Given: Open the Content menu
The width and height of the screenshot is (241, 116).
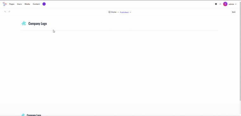Looking at the screenshot, I should 36,4.
